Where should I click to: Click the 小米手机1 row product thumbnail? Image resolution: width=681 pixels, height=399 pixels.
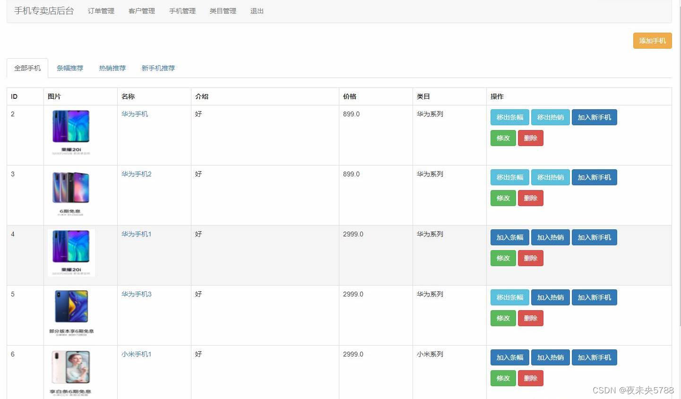(70, 373)
